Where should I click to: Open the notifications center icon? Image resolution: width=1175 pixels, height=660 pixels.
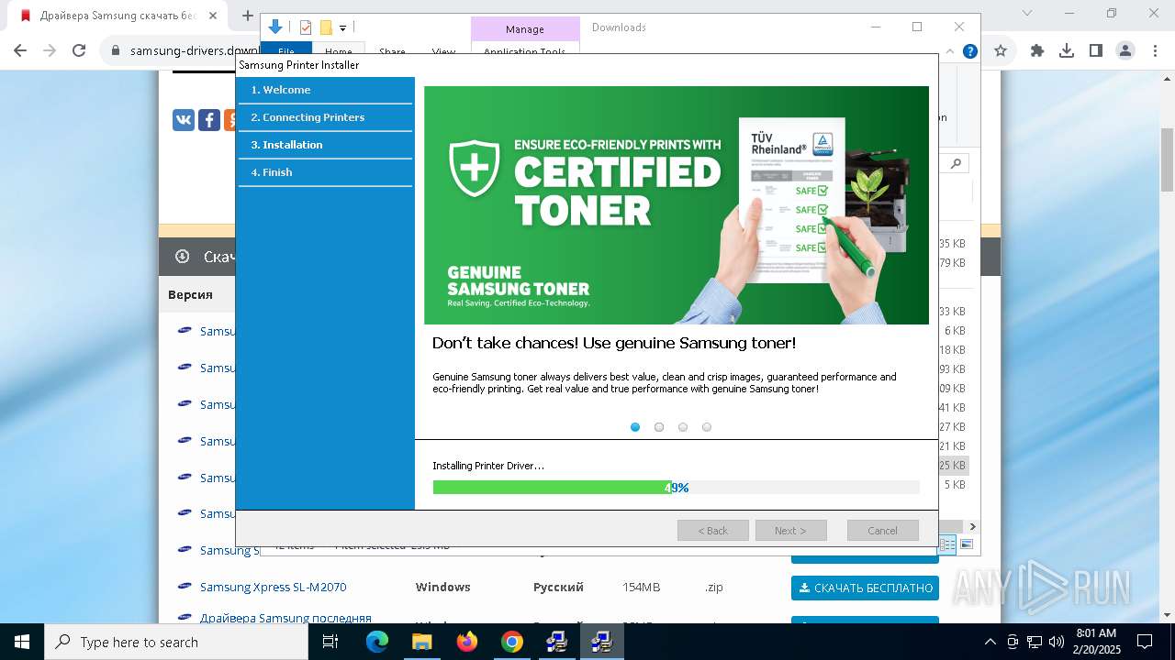coord(1145,642)
